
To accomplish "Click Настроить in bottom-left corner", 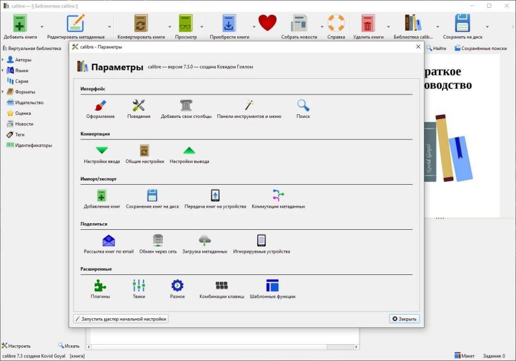I will tap(16, 345).
